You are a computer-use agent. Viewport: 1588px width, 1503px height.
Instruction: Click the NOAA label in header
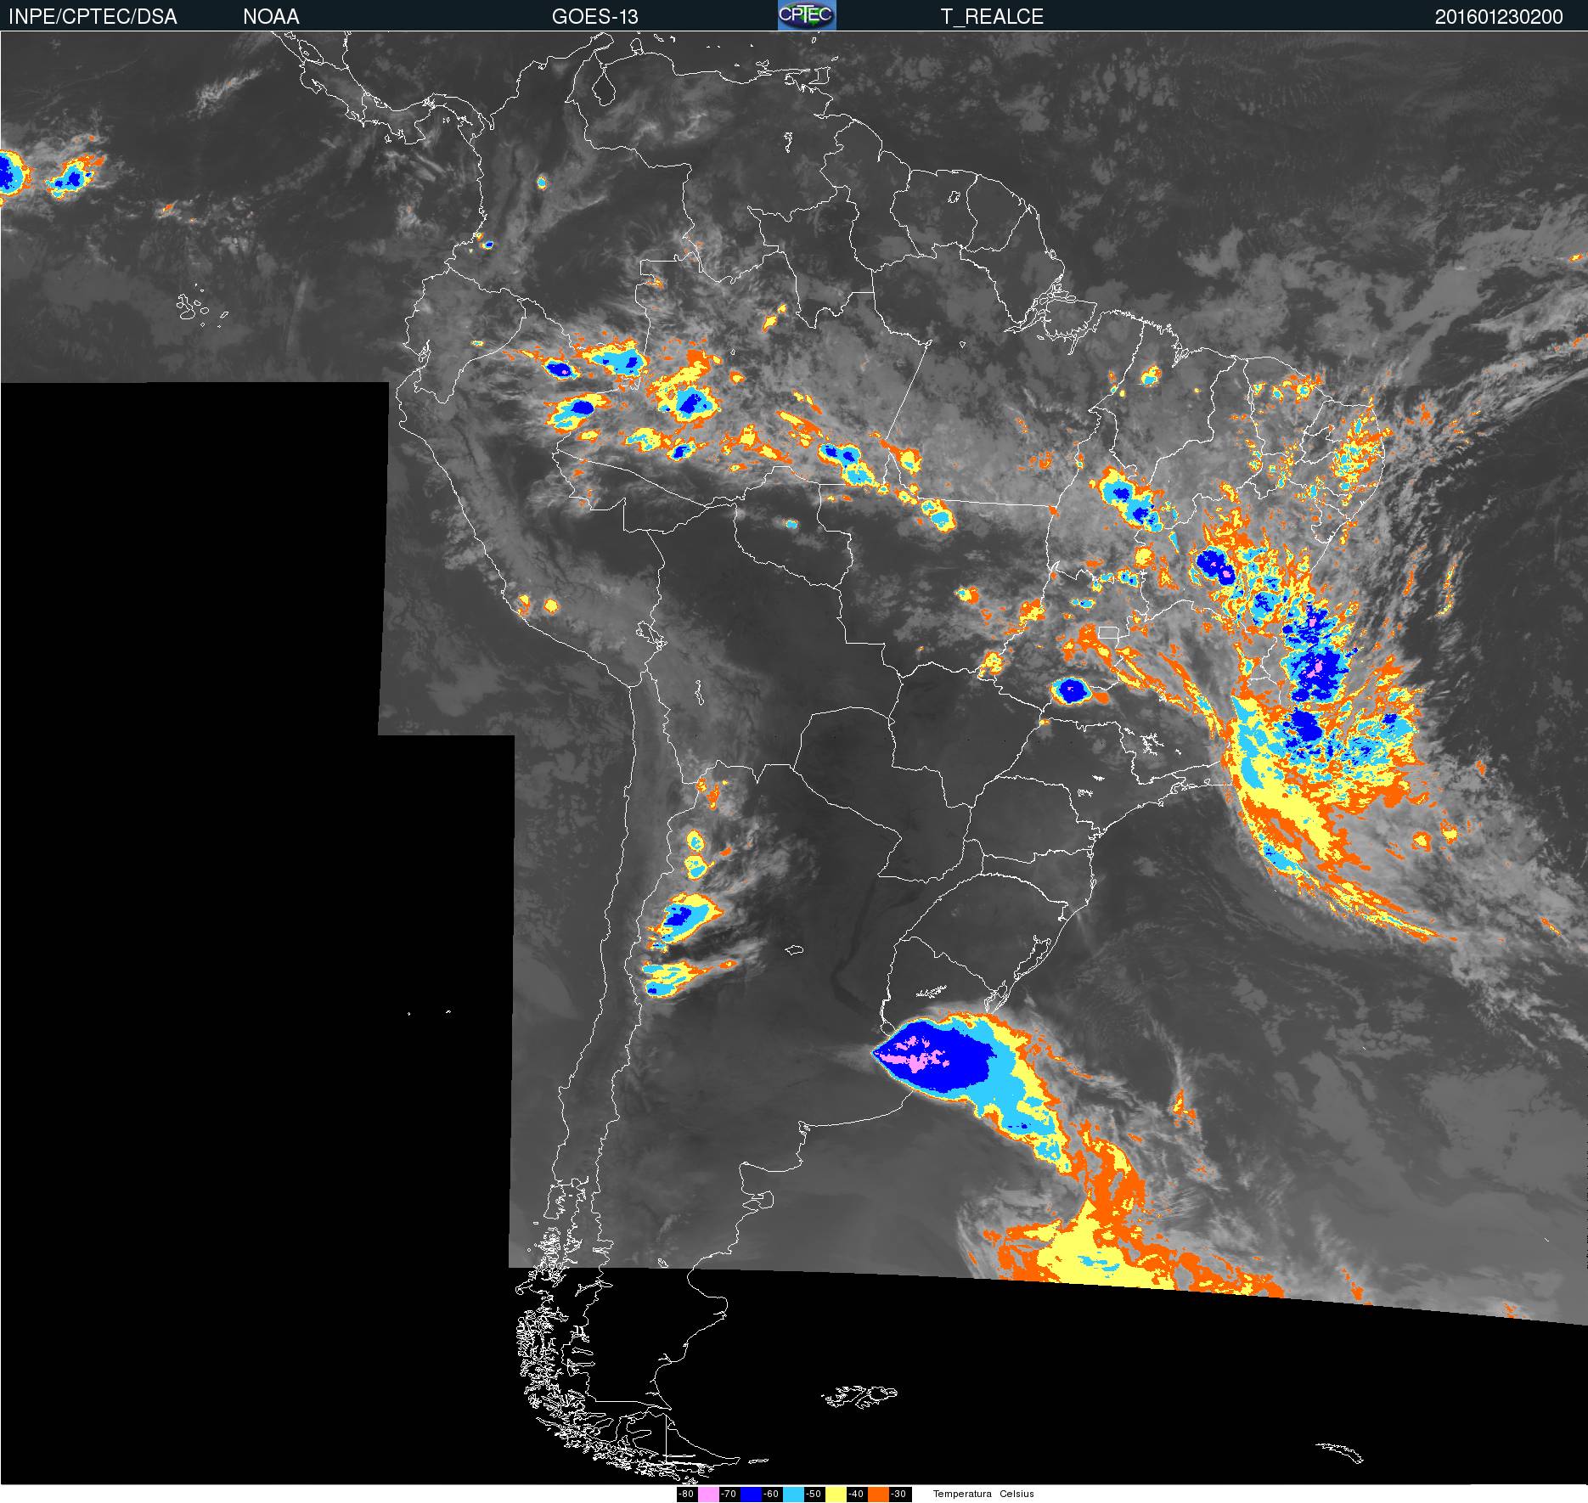tap(271, 17)
